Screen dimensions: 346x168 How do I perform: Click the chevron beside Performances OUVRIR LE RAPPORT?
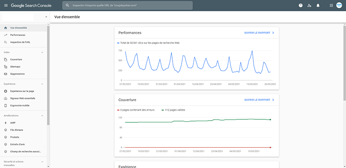click(273, 33)
